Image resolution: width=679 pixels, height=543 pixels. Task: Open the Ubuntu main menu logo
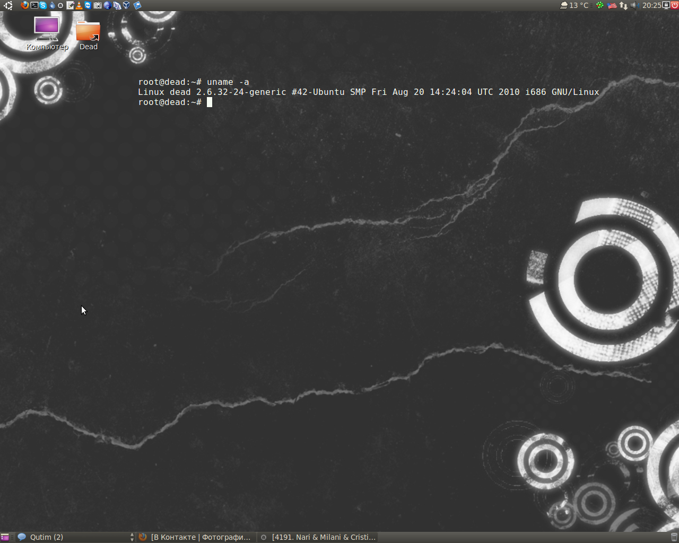(x=8, y=5)
